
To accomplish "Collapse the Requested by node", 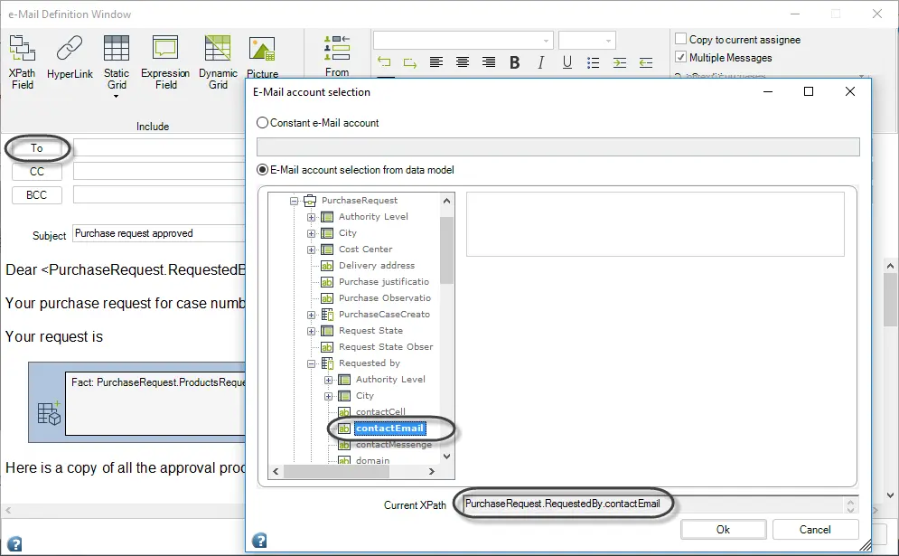I will pyautogui.click(x=311, y=363).
